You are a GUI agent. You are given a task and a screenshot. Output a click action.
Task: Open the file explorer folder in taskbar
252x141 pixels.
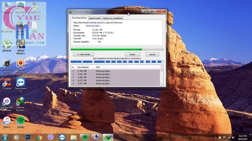pos(74,137)
